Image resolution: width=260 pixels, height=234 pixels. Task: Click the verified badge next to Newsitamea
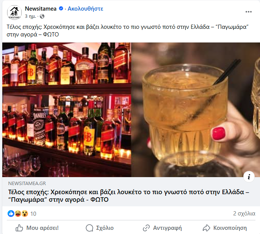pyautogui.click(x=61, y=8)
